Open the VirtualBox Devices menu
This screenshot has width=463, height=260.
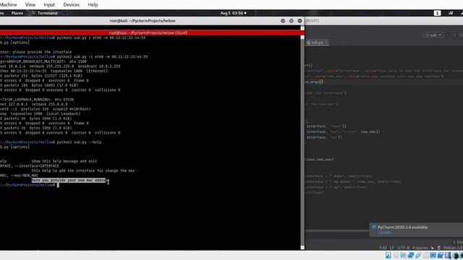pyautogui.click(x=71, y=5)
